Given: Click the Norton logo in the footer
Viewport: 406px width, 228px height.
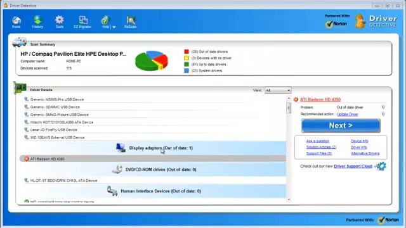Looking at the screenshot, I should (x=388, y=220).
